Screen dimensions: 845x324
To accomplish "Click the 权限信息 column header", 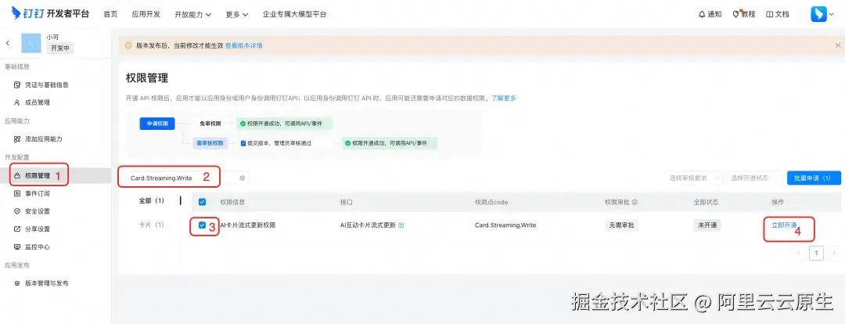I will coord(233,202).
